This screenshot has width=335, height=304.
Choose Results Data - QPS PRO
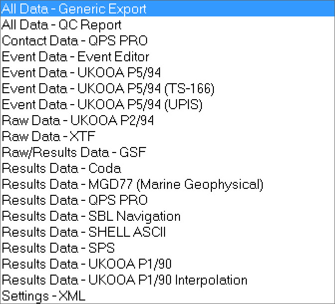tap(75, 200)
